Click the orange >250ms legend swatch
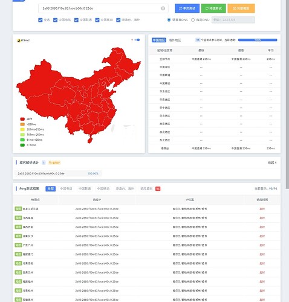289x302 pixels. 22,124
